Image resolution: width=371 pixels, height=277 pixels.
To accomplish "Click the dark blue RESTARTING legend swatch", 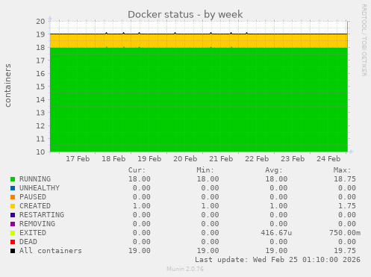I will (13, 215).
